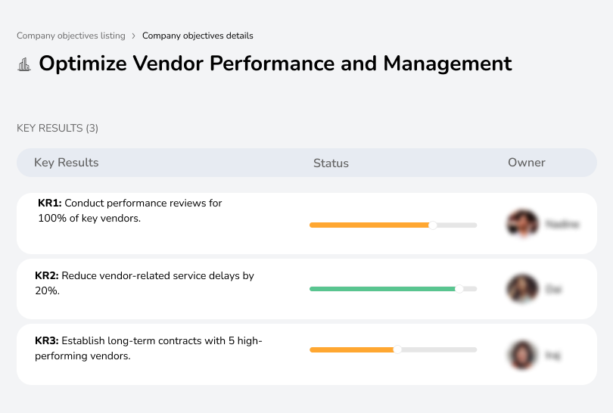Click the Company objectives details breadcrumb
This screenshot has height=413, width=613.
point(198,36)
